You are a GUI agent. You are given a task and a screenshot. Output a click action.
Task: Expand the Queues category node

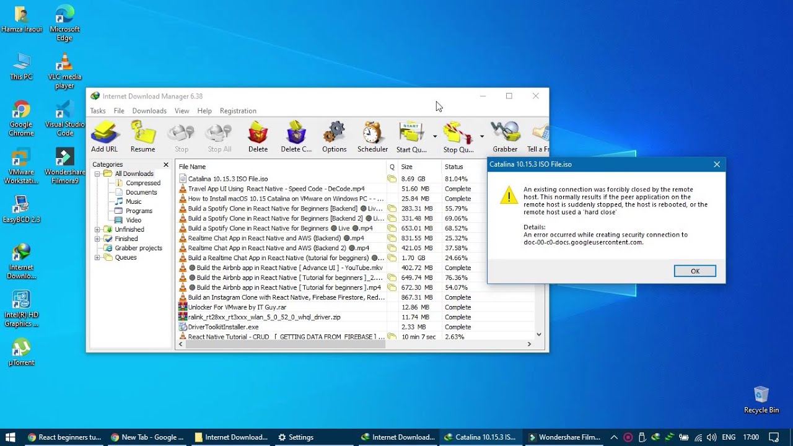(97, 258)
